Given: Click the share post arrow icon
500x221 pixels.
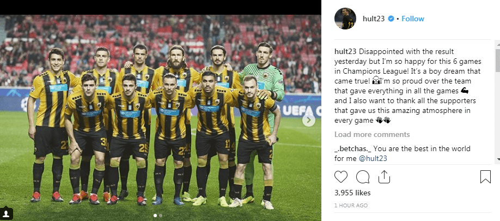Looking at the screenshot, I should point(384,177).
